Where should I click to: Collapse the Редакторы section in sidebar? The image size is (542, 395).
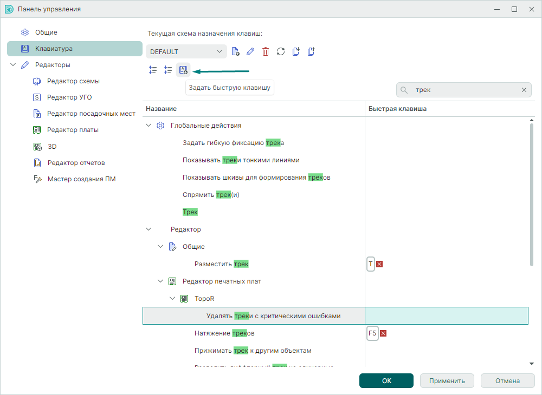[x=13, y=65]
